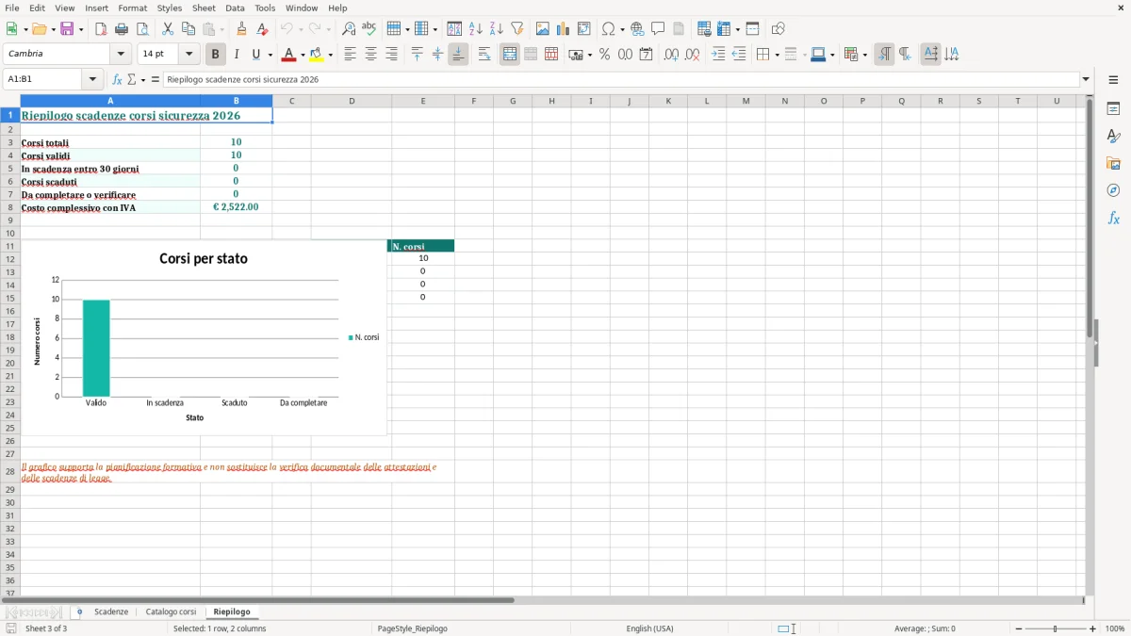Click the formula input line
1131x636 pixels.
tap(621, 80)
